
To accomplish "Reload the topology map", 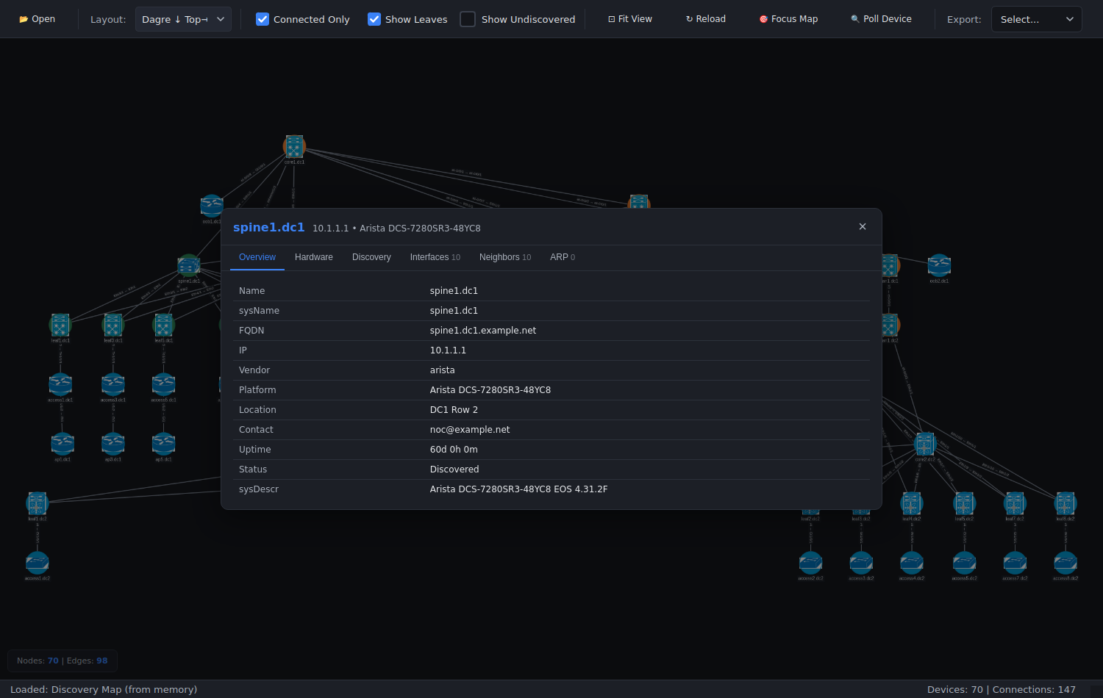I will tap(706, 19).
